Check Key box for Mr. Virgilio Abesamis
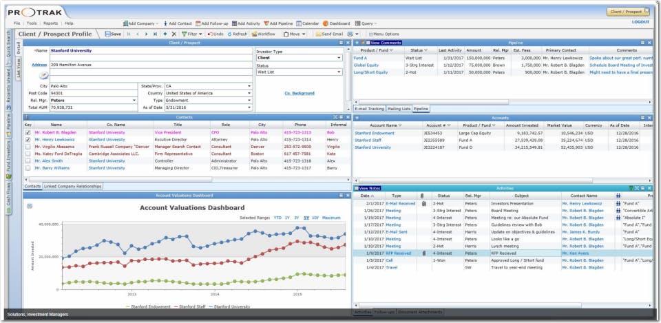661x323 pixels. [28, 147]
